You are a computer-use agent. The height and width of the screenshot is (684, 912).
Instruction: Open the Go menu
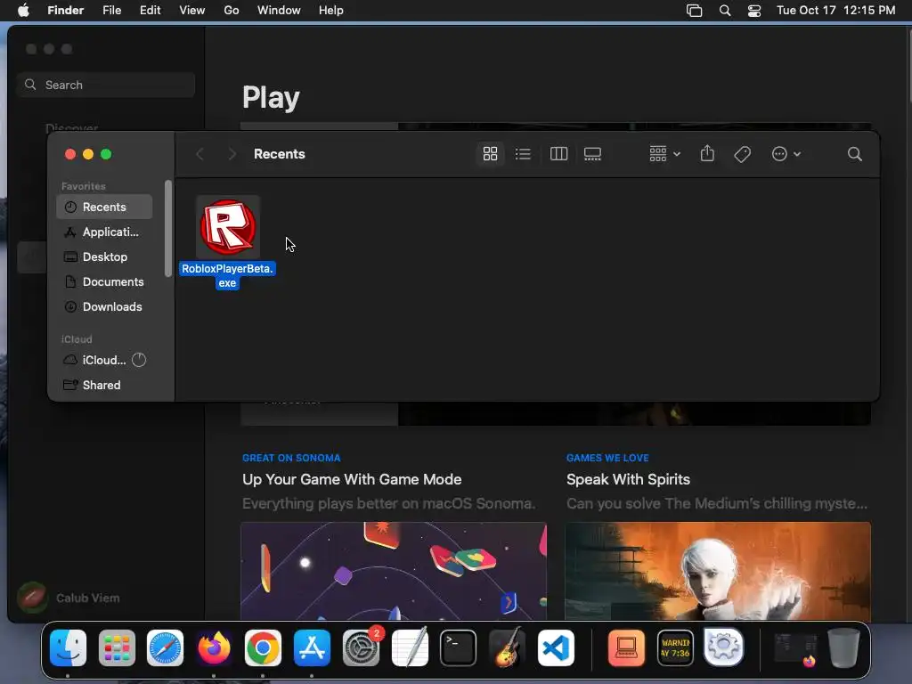(x=232, y=11)
